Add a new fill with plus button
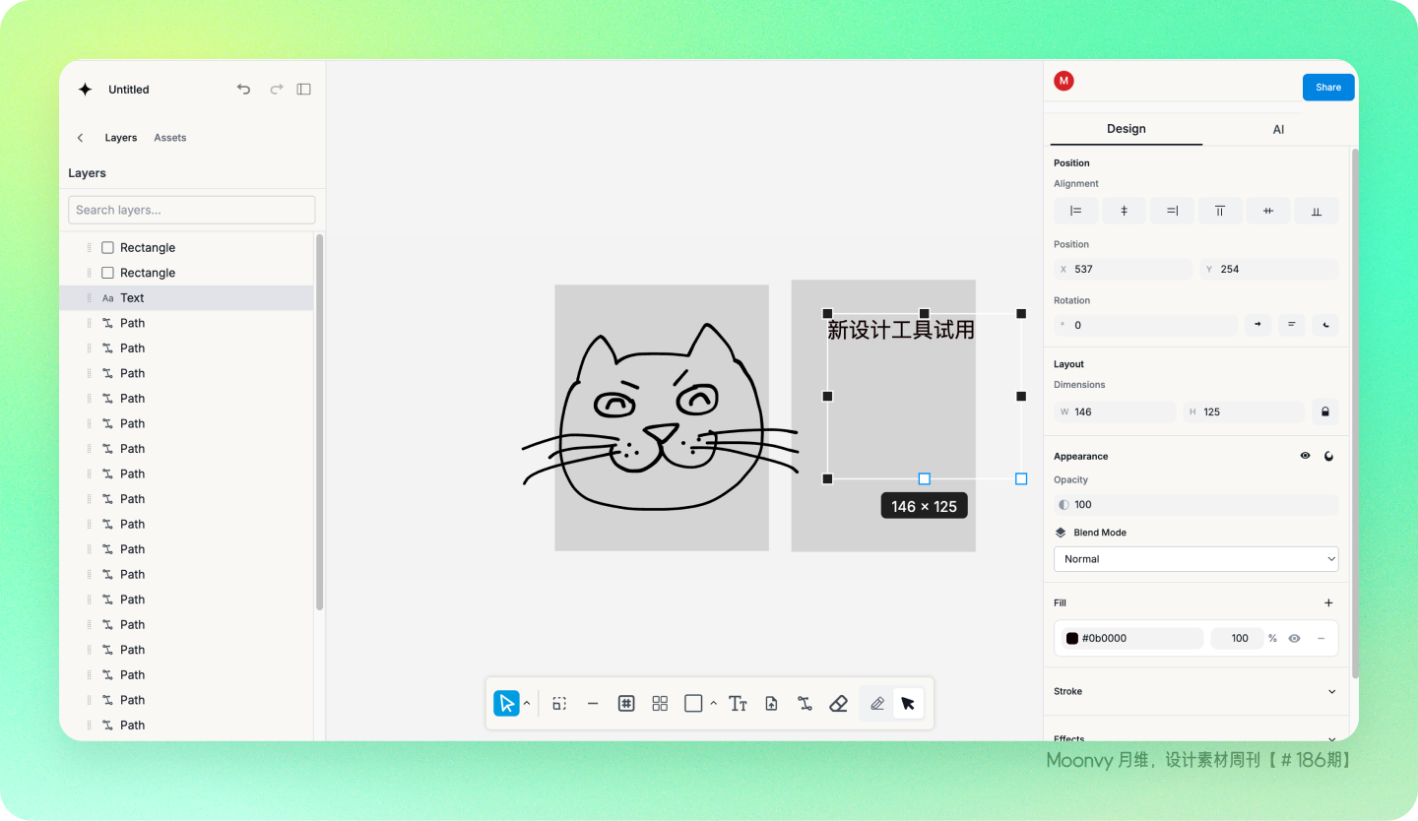The width and height of the screenshot is (1418, 821). (1328, 602)
